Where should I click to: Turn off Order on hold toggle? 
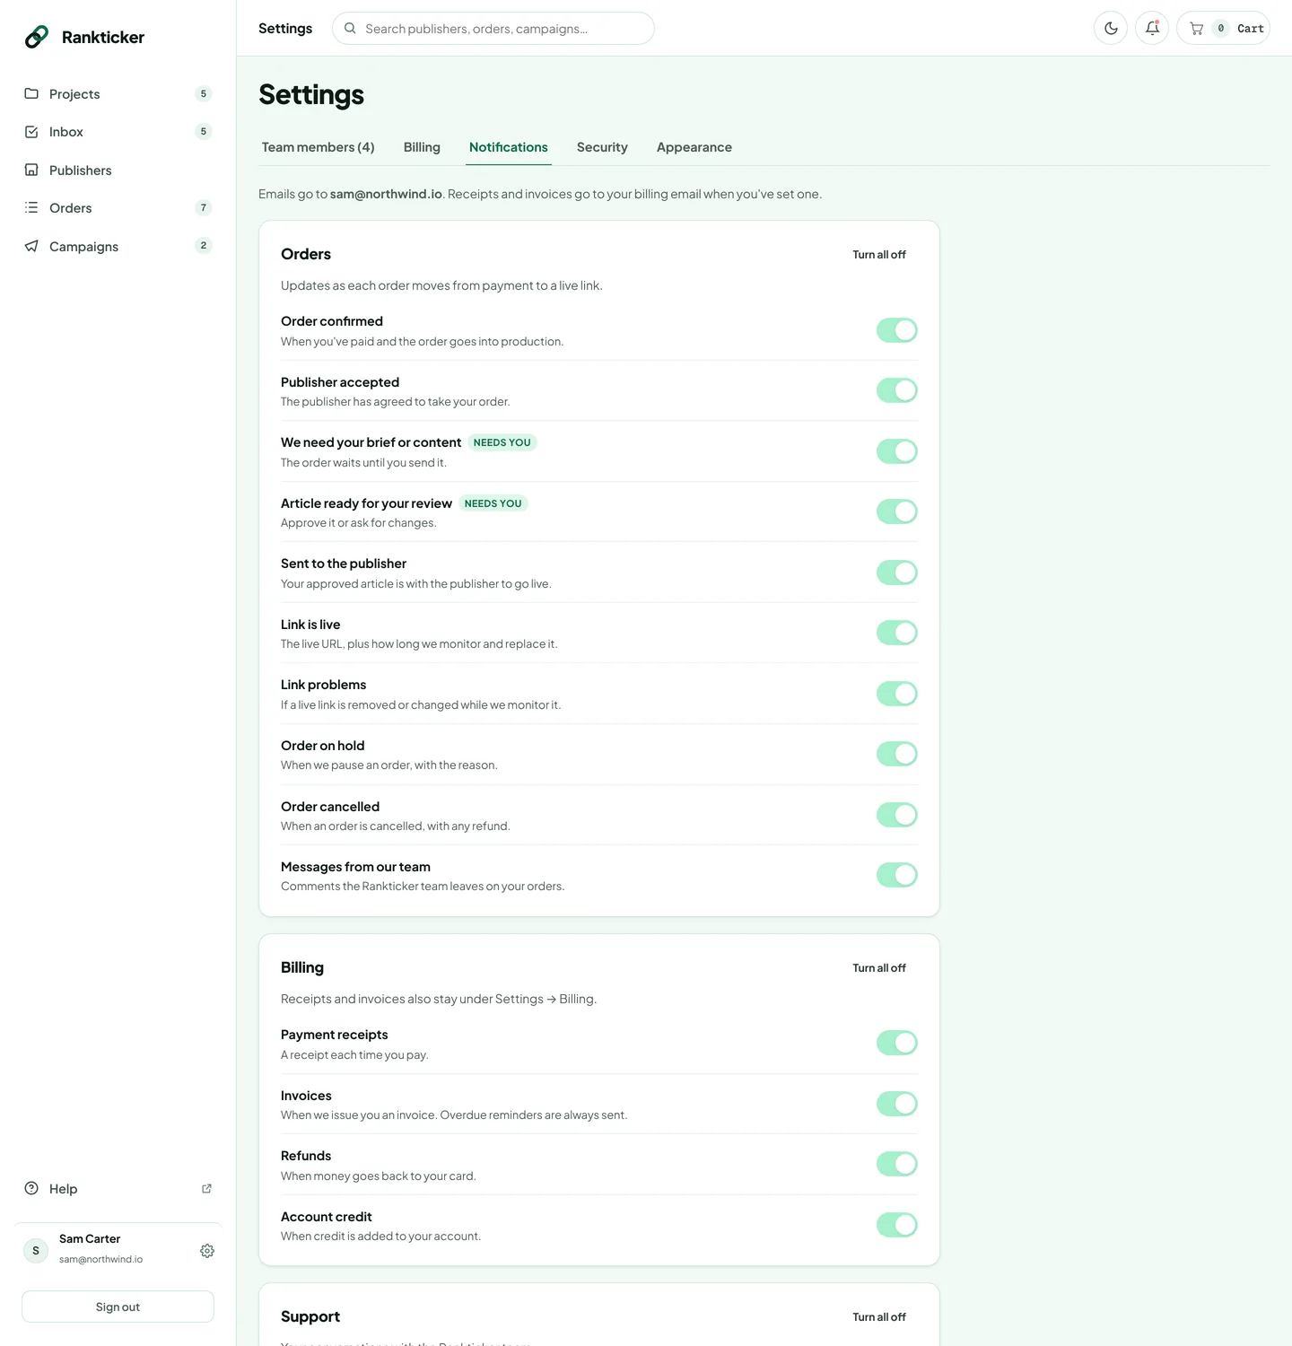tap(897, 754)
